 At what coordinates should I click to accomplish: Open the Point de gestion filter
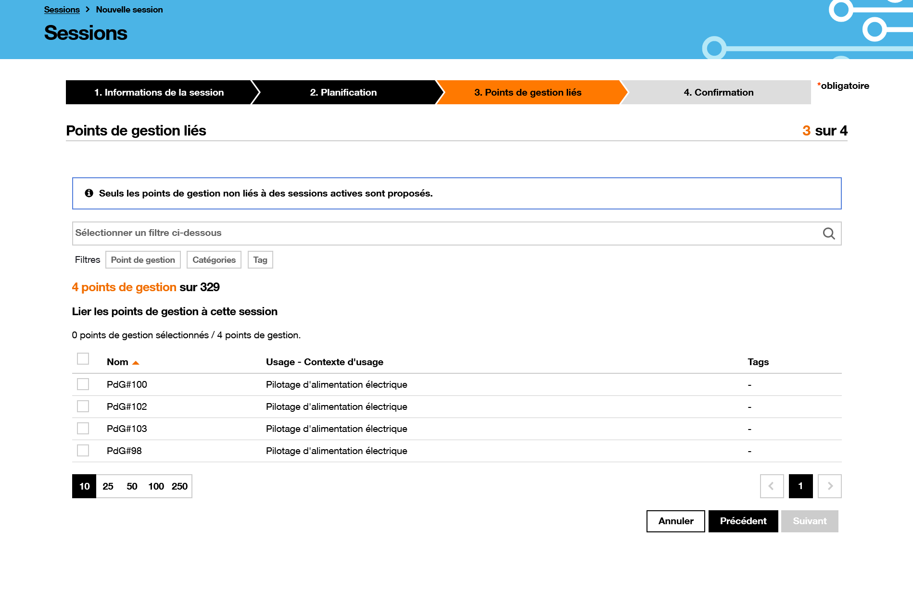[x=142, y=259]
